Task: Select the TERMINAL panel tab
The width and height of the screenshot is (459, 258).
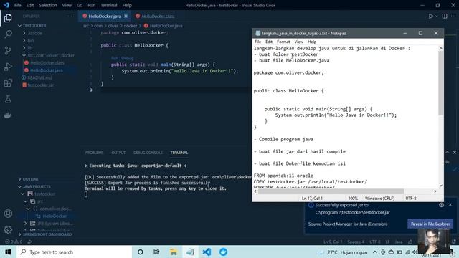Action: pyautogui.click(x=179, y=153)
